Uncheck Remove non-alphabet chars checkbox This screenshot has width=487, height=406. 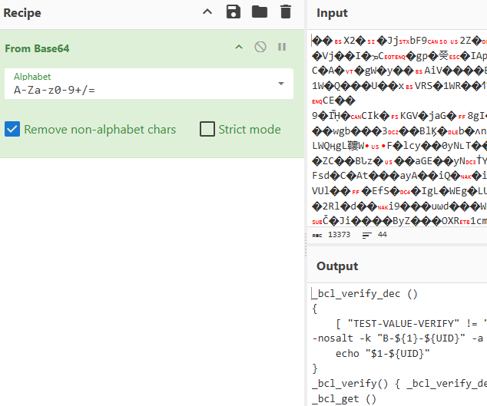[x=12, y=129]
